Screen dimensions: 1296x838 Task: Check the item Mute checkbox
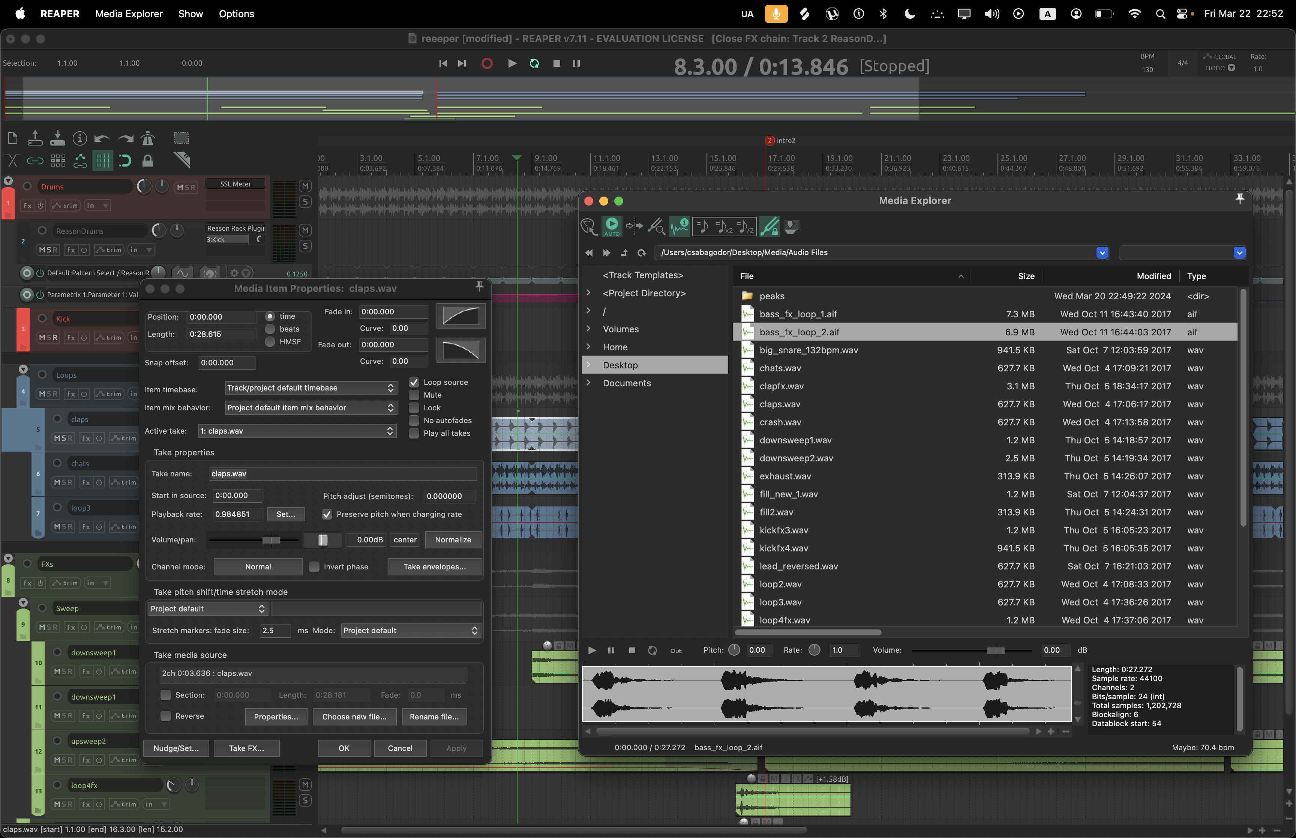point(414,395)
